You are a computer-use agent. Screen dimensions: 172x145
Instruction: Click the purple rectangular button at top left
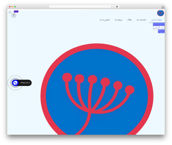tap(16, 11)
